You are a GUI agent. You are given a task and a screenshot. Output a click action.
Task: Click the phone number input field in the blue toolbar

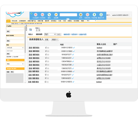tap(68, 15)
